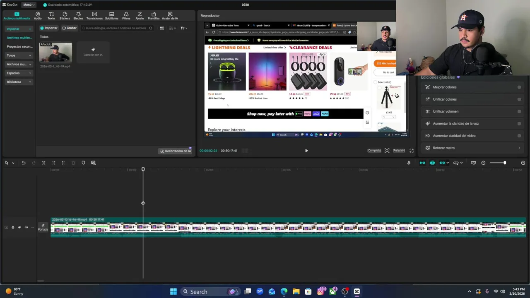The height and width of the screenshot is (298, 530).
Task: Click the timeline zoom-out magnifier
Action: 483,163
